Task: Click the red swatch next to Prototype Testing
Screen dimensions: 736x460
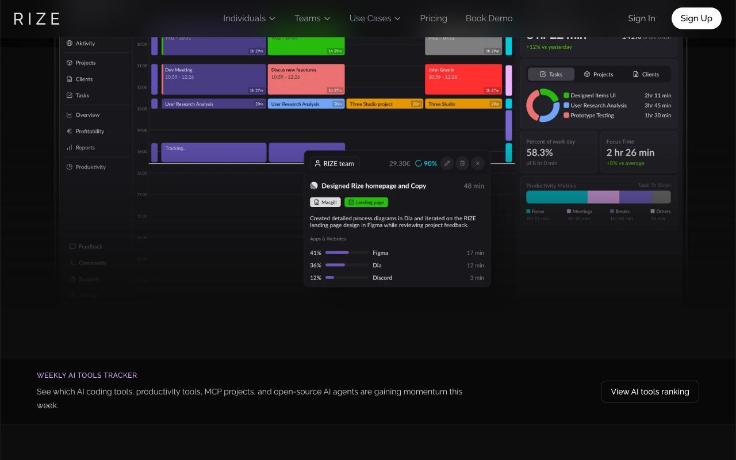Action: 566,115
